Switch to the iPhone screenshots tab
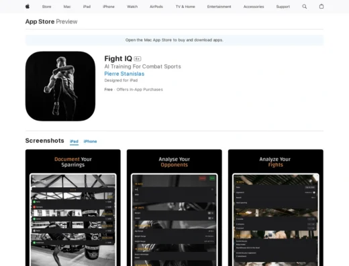 pyautogui.click(x=90, y=141)
